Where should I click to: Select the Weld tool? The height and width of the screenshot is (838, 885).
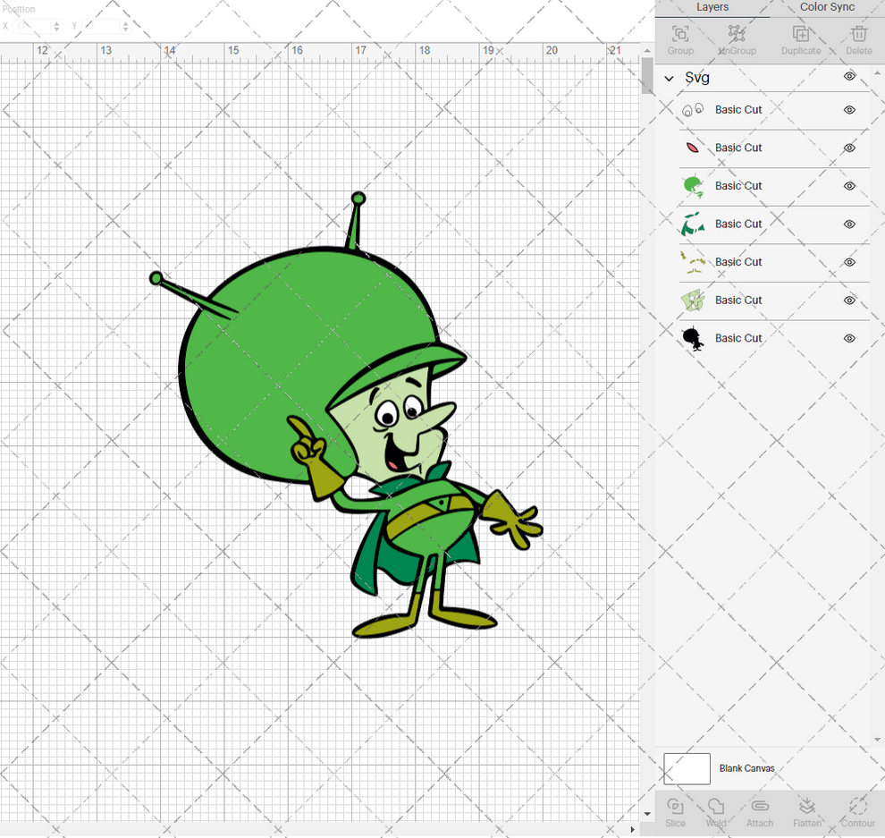[x=716, y=812]
